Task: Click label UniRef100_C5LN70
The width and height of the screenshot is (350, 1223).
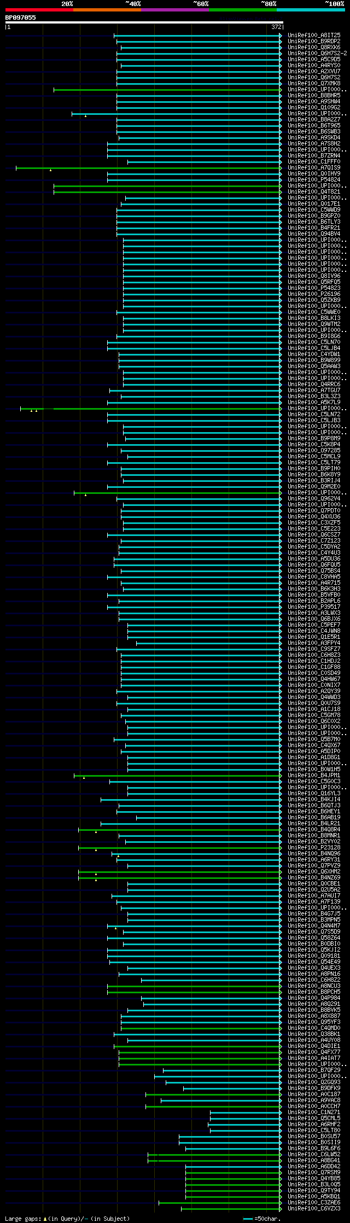Action: coord(314,342)
